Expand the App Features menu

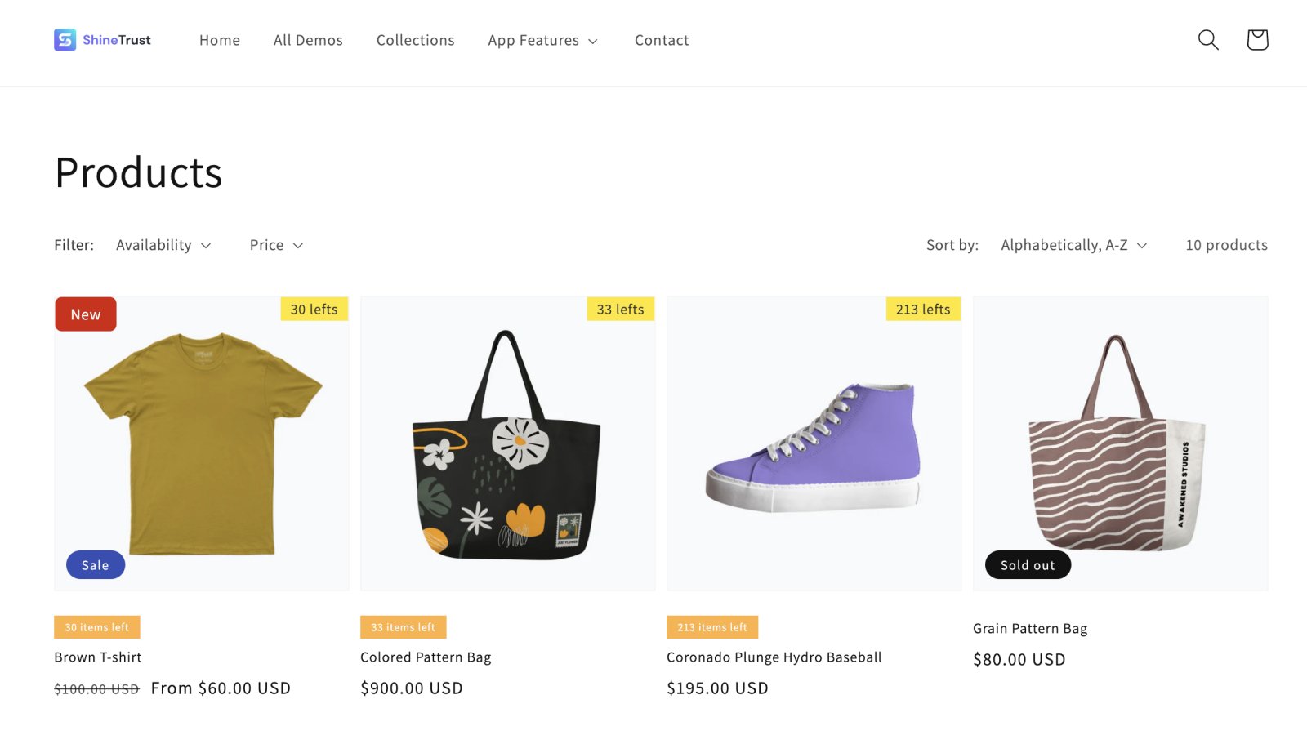tap(543, 40)
